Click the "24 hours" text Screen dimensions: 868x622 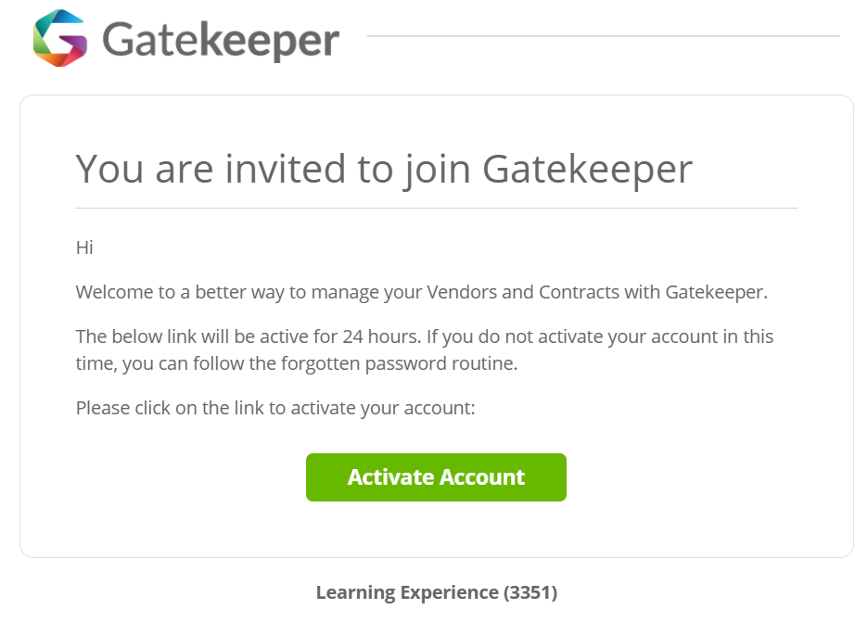pos(381,336)
